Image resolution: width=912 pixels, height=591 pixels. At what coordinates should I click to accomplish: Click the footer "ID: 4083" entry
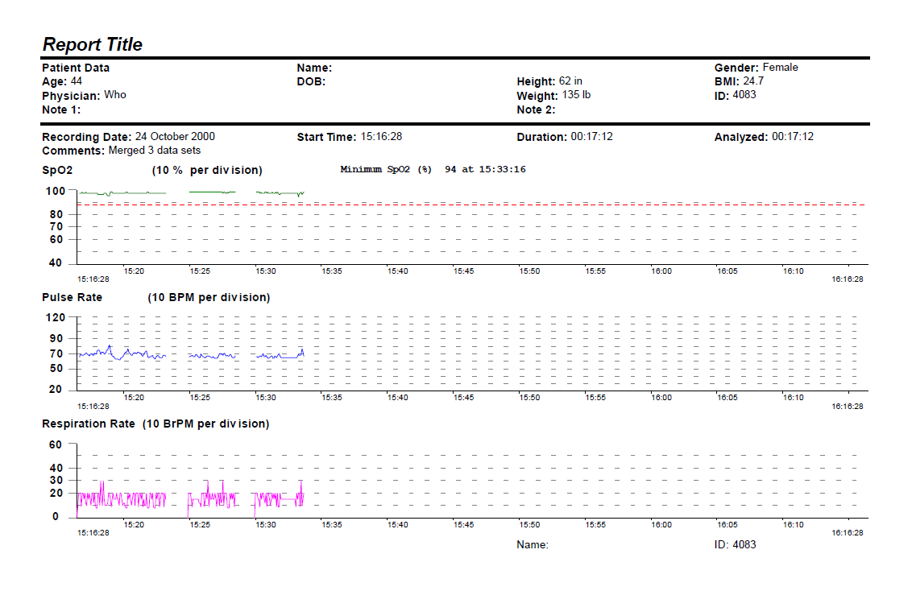736,545
